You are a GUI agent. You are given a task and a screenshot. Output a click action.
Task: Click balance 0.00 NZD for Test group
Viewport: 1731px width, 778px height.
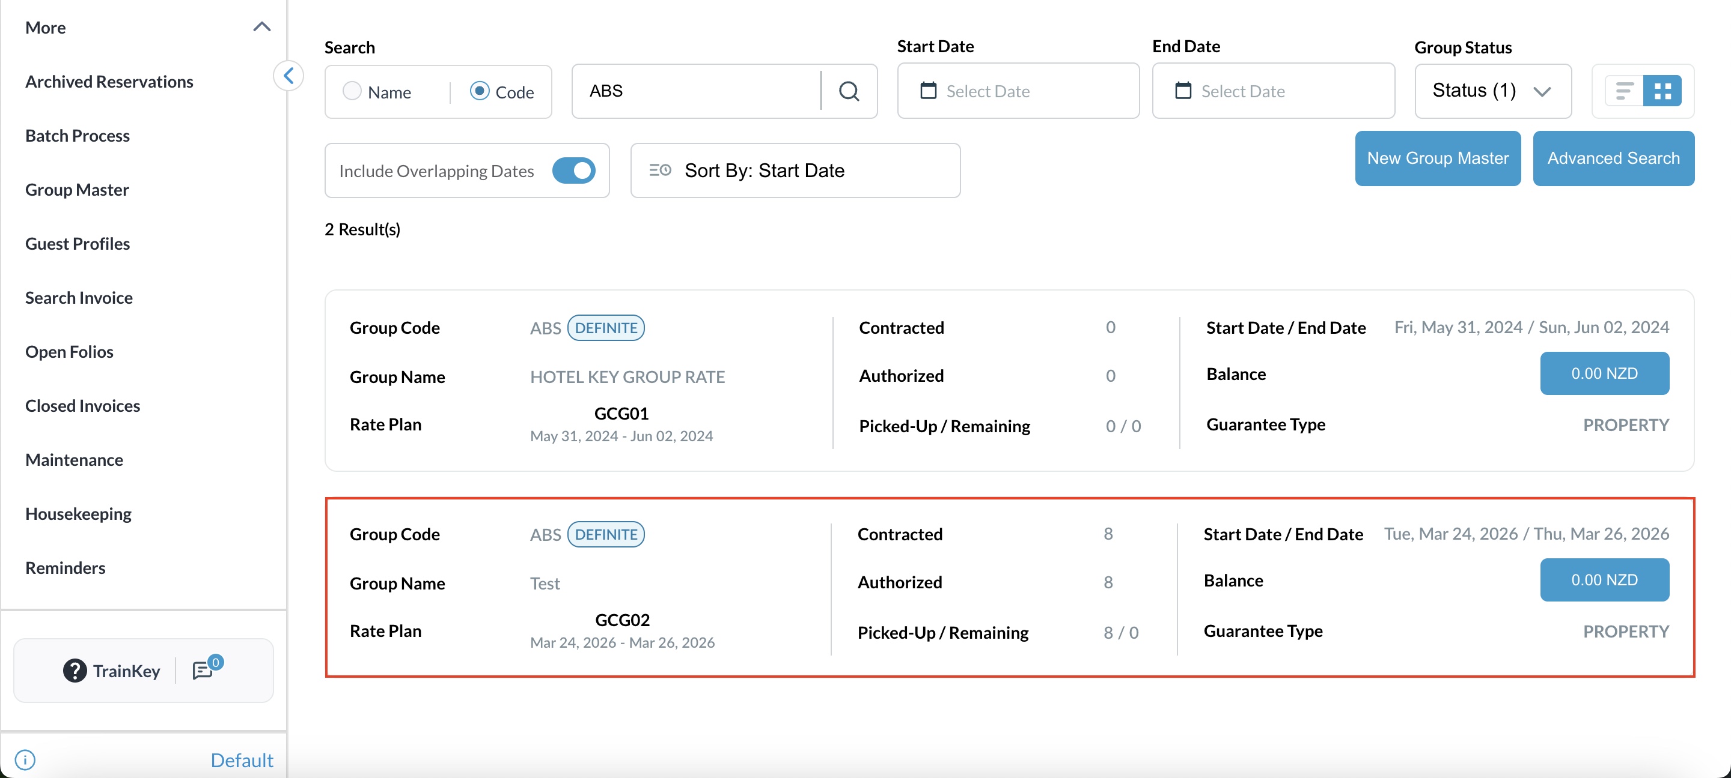click(x=1604, y=579)
